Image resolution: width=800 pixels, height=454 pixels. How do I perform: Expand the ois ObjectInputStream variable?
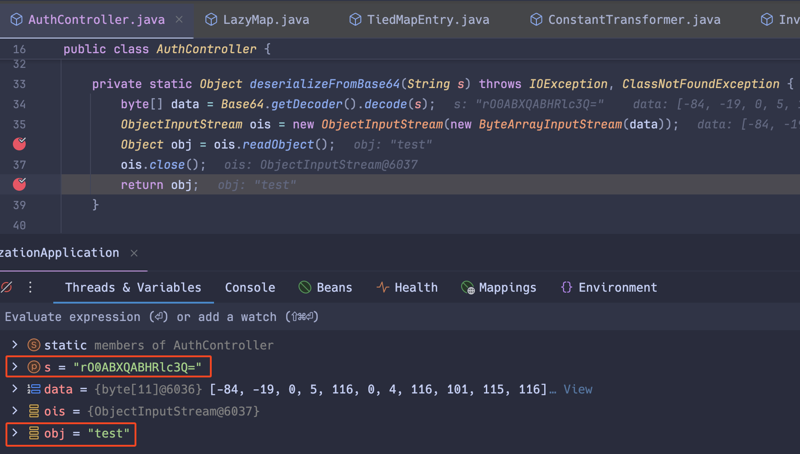point(14,411)
